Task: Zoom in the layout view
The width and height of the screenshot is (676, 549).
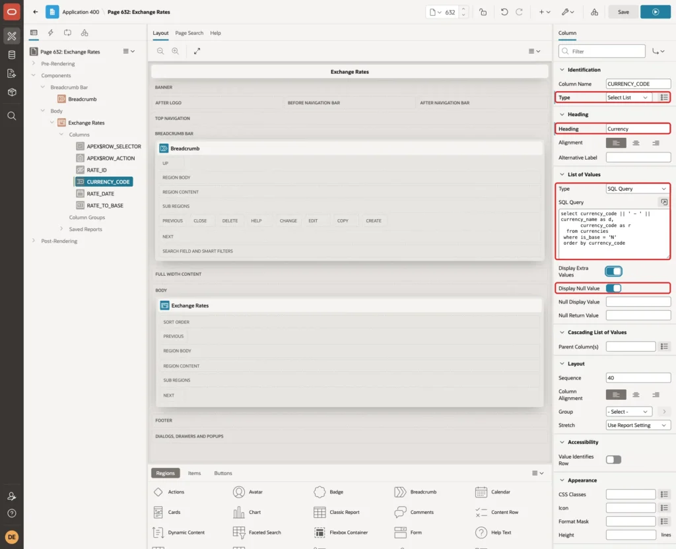Action: [x=176, y=51]
